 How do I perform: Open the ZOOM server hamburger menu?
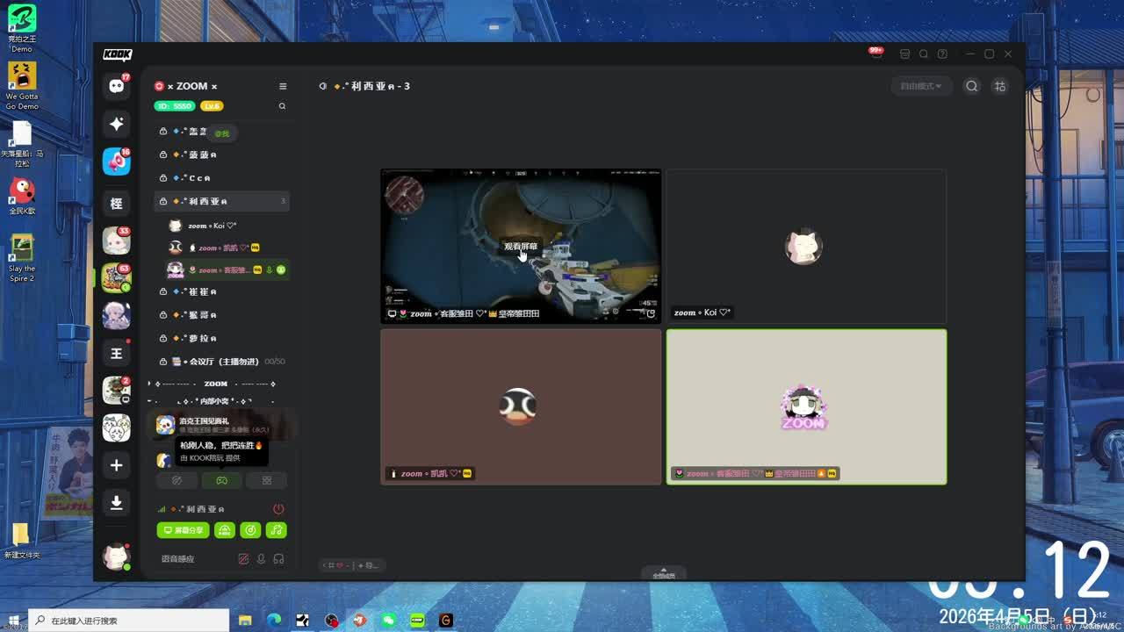tap(283, 86)
